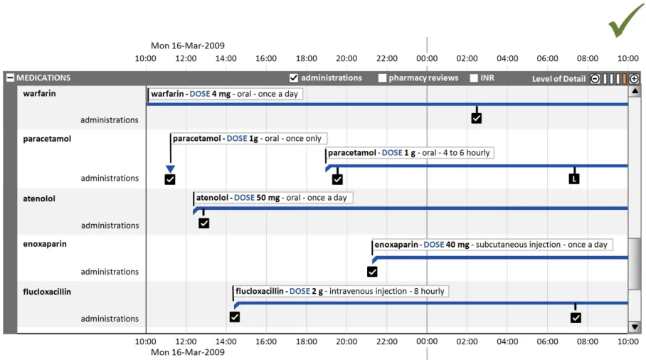Image resolution: width=646 pixels, height=360 pixels.
Task: Increase level of detail with plus button
Action: [x=634, y=79]
